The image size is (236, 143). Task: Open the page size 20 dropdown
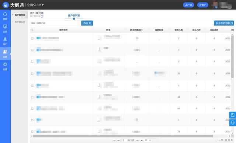(147, 140)
